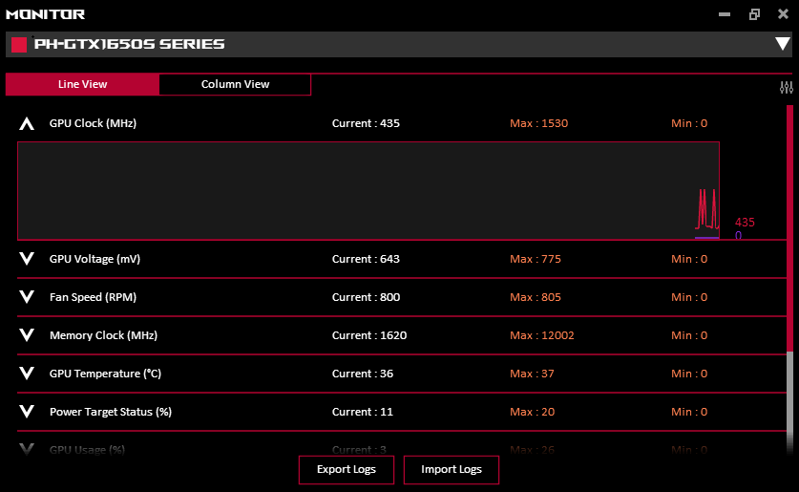The height and width of the screenshot is (492, 799).
Task: Open the monitor settings sliders icon
Action: click(x=787, y=88)
